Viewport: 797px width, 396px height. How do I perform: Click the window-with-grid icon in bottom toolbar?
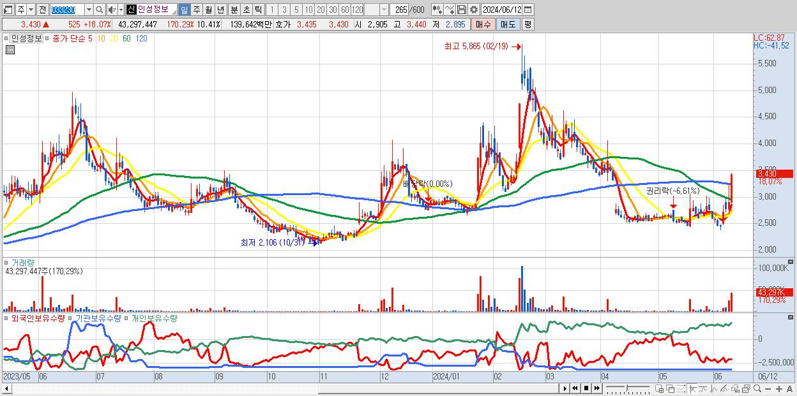coord(659,388)
